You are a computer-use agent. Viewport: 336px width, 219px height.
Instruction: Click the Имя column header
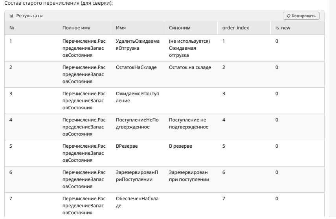[x=138, y=28]
